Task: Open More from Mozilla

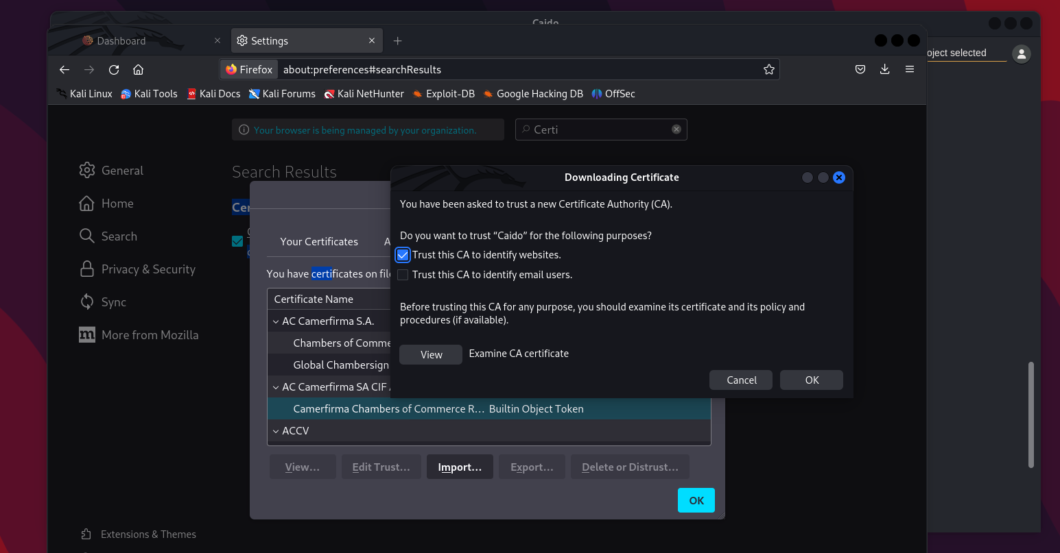Action: 139,335
